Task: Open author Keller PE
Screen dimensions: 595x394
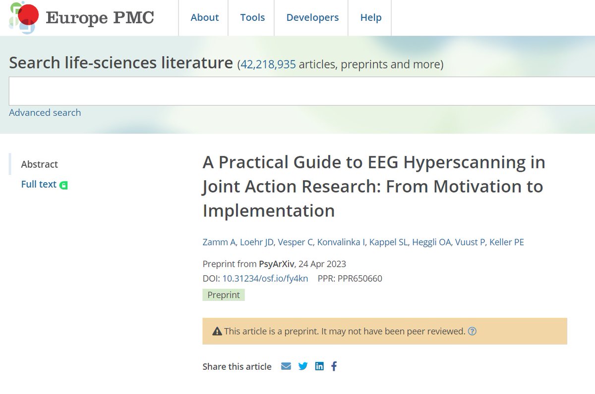Action: click(507, 242)
